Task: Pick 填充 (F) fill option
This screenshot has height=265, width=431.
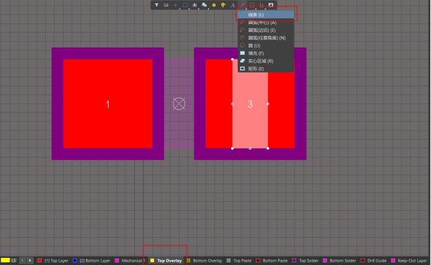Action: click(x=255, y=53)
